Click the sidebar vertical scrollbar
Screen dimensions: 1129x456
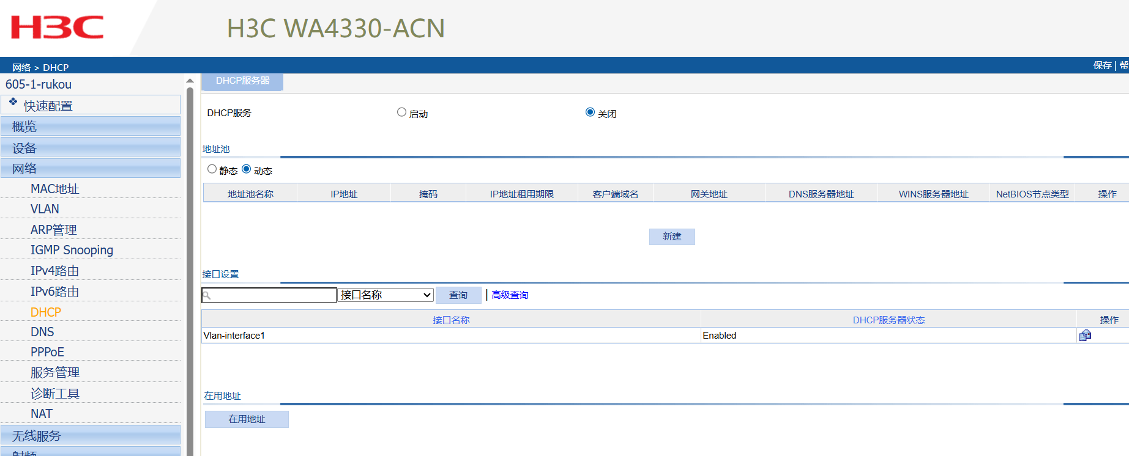click(190, 271)
